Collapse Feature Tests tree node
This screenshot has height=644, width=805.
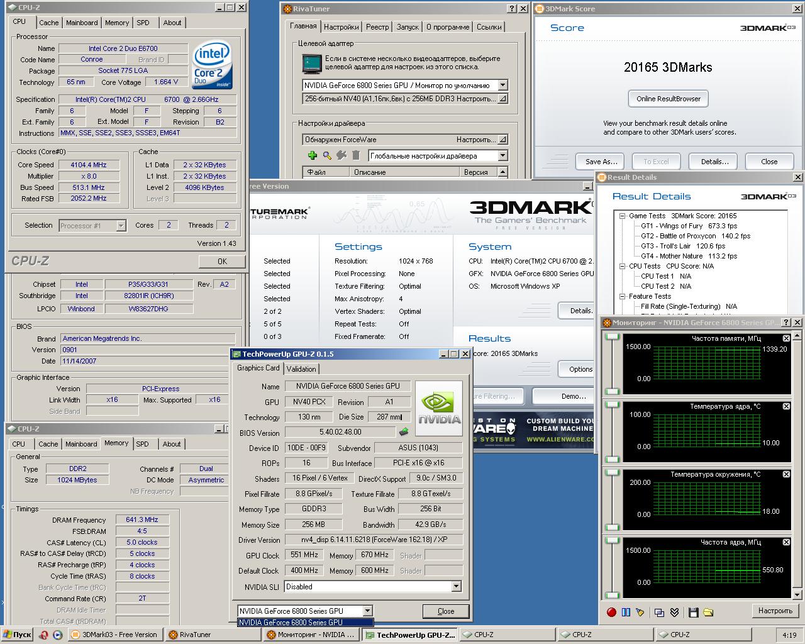(622, 296)
